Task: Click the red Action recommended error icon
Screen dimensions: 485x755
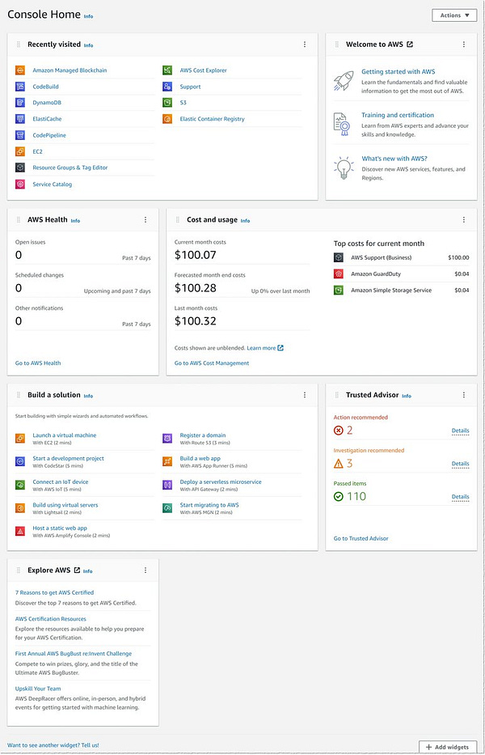Action: pyautogui.click(x=338, y=431)
